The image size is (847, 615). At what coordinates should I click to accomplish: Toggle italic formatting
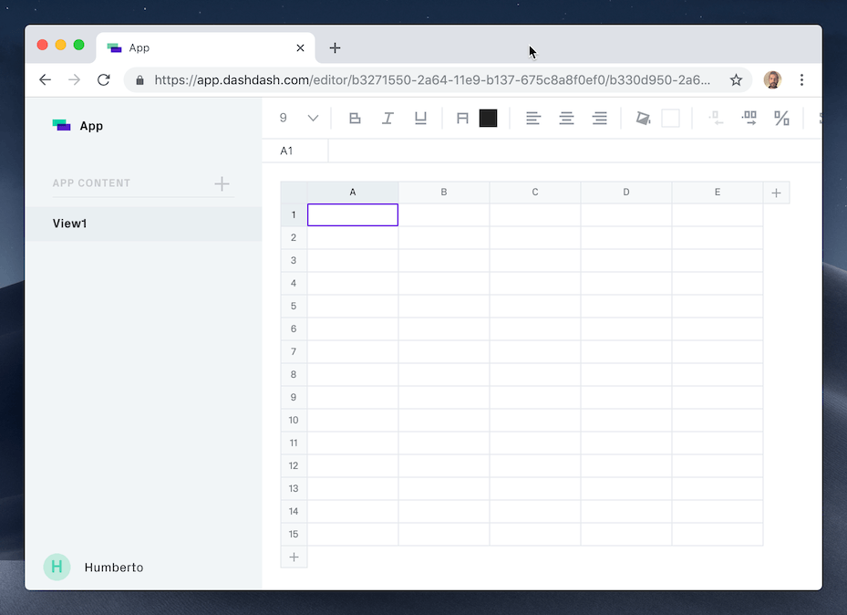coord(387,118)
